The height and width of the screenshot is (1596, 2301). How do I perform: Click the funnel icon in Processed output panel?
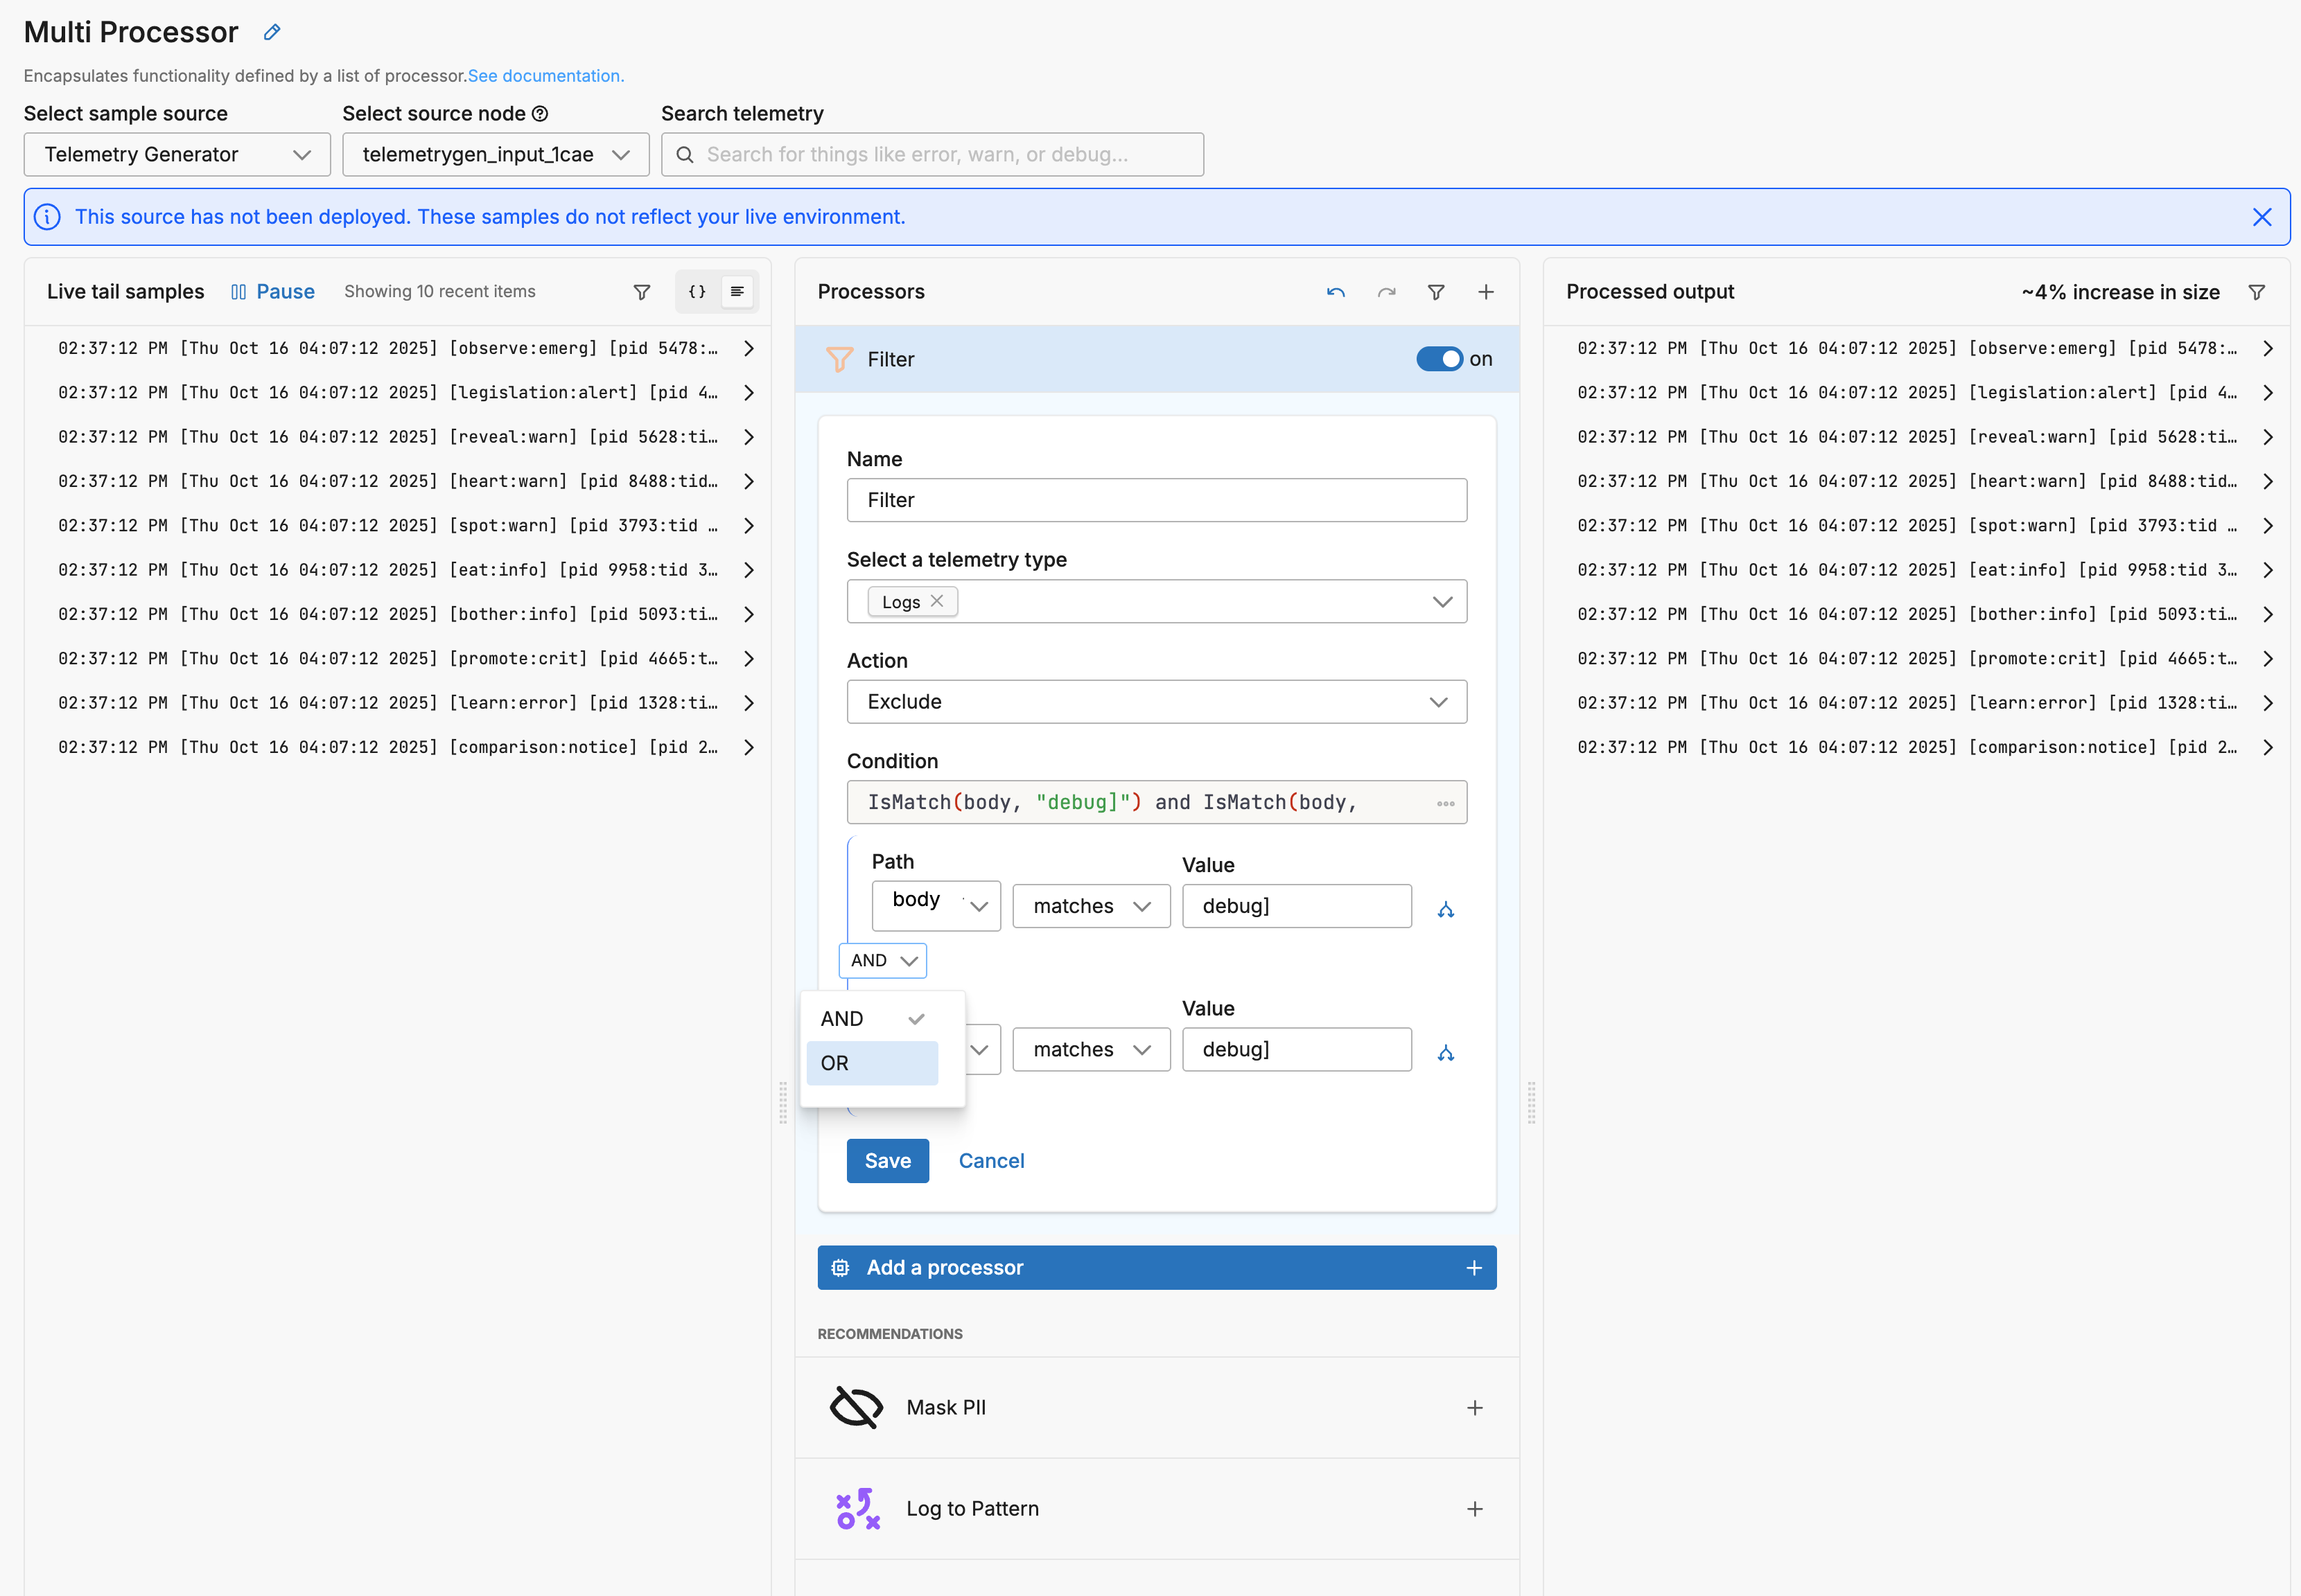[x=2256, y=292]
